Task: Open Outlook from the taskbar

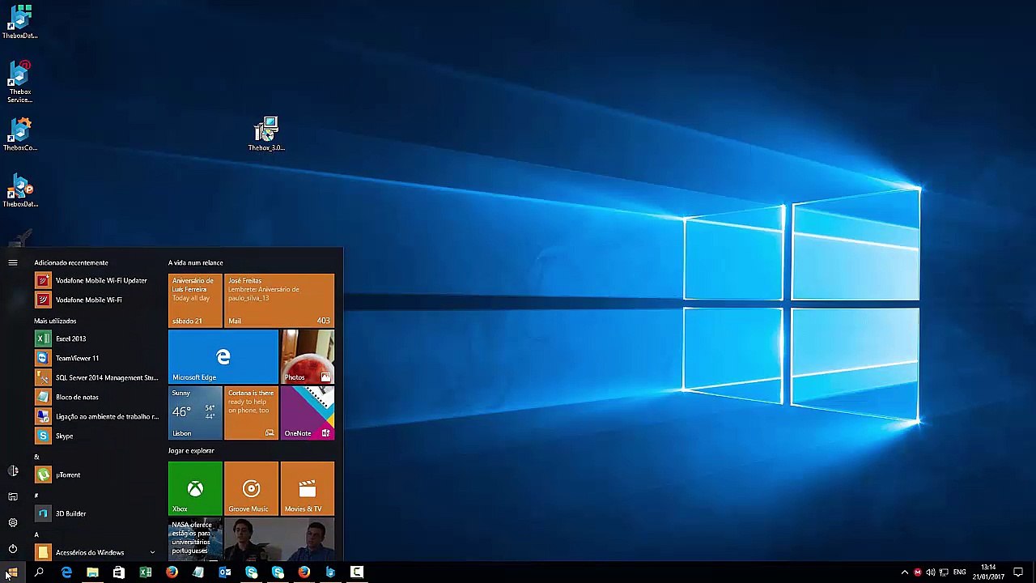Action: (225, 572)
